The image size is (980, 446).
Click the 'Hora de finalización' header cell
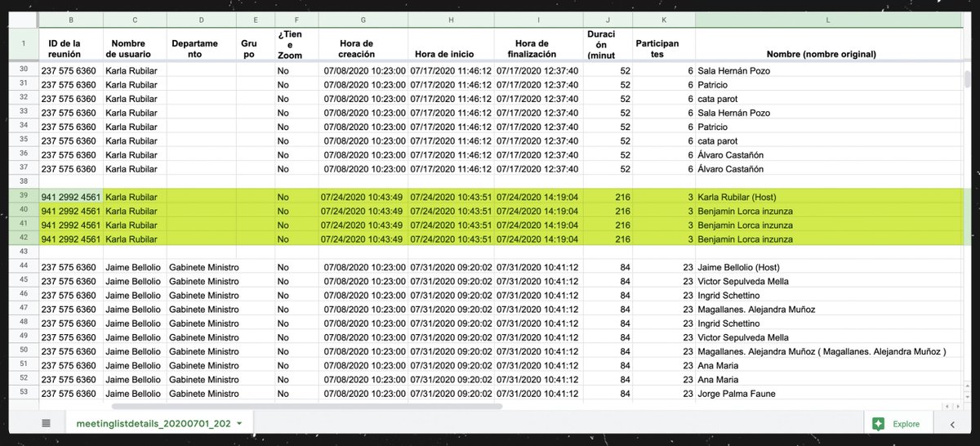(x=538, y=44)
